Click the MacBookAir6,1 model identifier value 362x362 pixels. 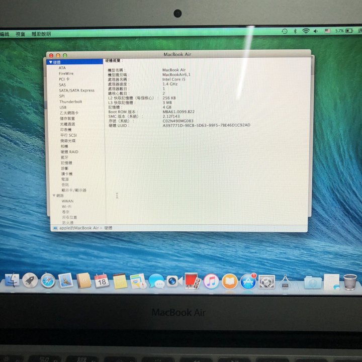click(x=176, y=74)
